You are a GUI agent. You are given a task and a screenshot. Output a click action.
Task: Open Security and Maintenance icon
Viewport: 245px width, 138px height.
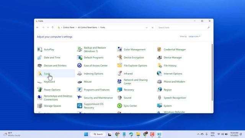80,98
